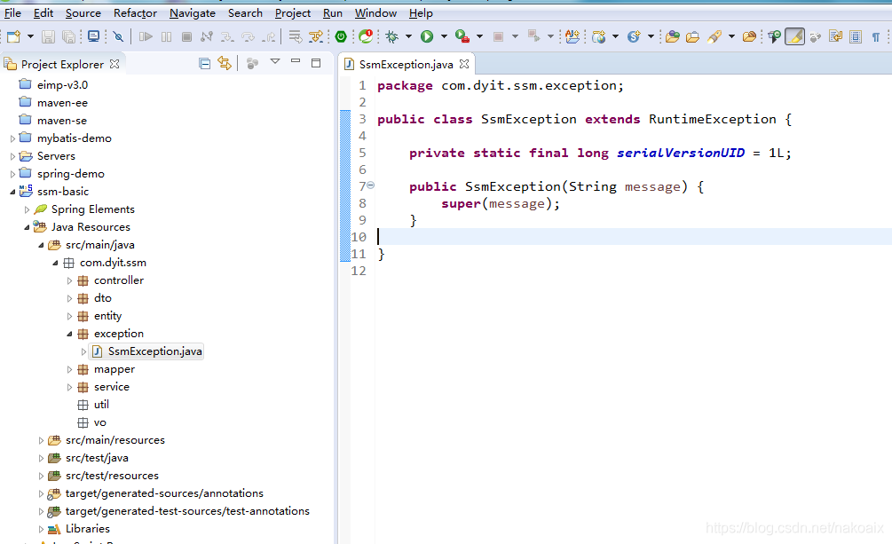Screen dimensions: 892x544
Task: Open the Refactor menu
Action: [x=135, y=12]
